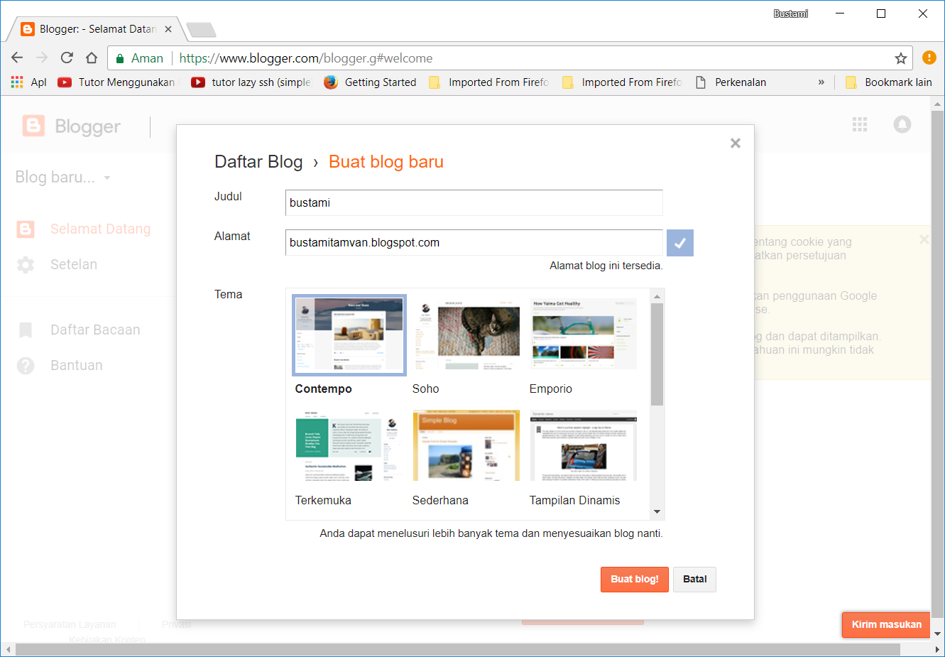Click the horizontal page scrollbar
This screenshot has height=657, width=945.
[x=458, y=650]
